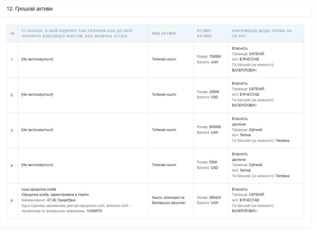The height and width of the screenshot is (232, 317).
Task: Select the row number 1 cell
Action: [x=12, y=60]
